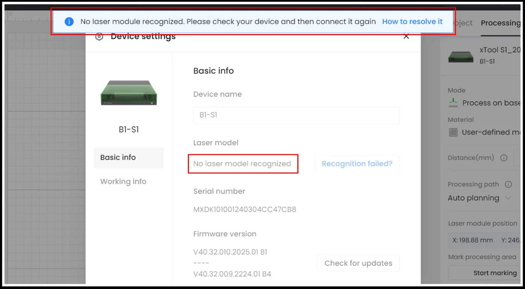Viewport: 525px width, 289px height.
Task: Open the How to resolve it link
Action: point(412,22)
